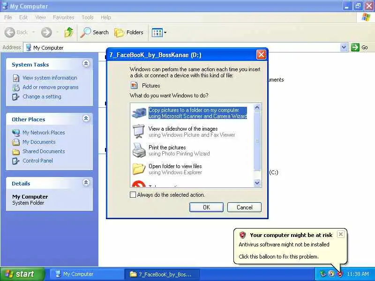Click the Windows Explorer open folder icon
The height and width of the screenshot is (281, 375).
point(139,169)
